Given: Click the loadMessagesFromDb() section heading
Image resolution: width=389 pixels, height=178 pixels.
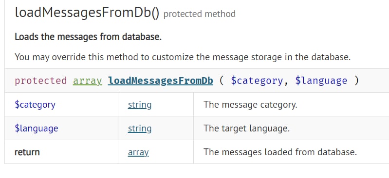Looking at the screenshot, I should click(87, 13).
